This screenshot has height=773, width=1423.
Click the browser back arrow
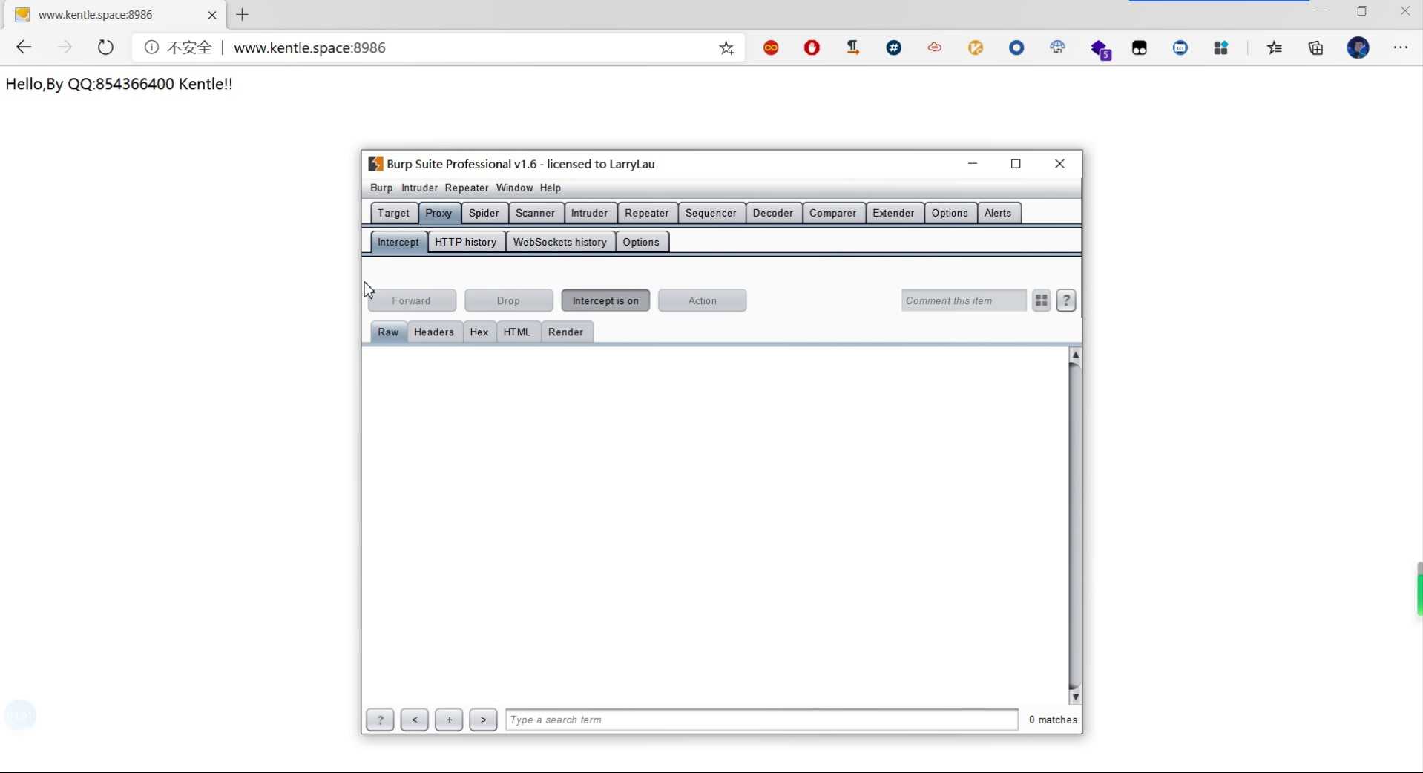coord(24,47)
